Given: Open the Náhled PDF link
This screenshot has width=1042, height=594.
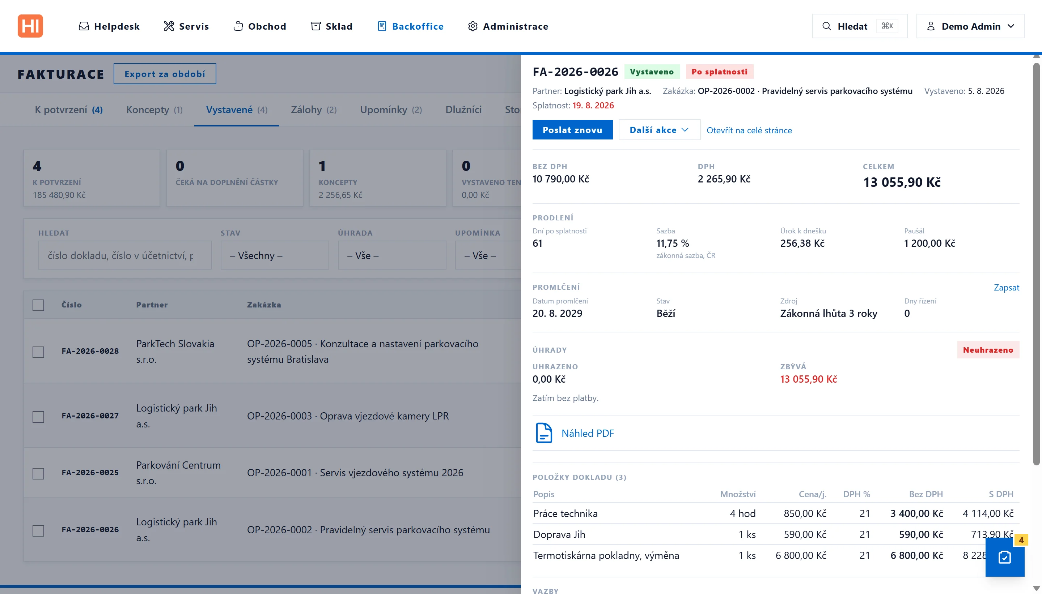Looking at the screenshot, I should [x=587, y=433].
